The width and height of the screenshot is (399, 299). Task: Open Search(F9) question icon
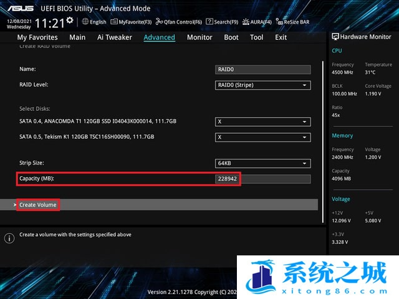(209, 22)
